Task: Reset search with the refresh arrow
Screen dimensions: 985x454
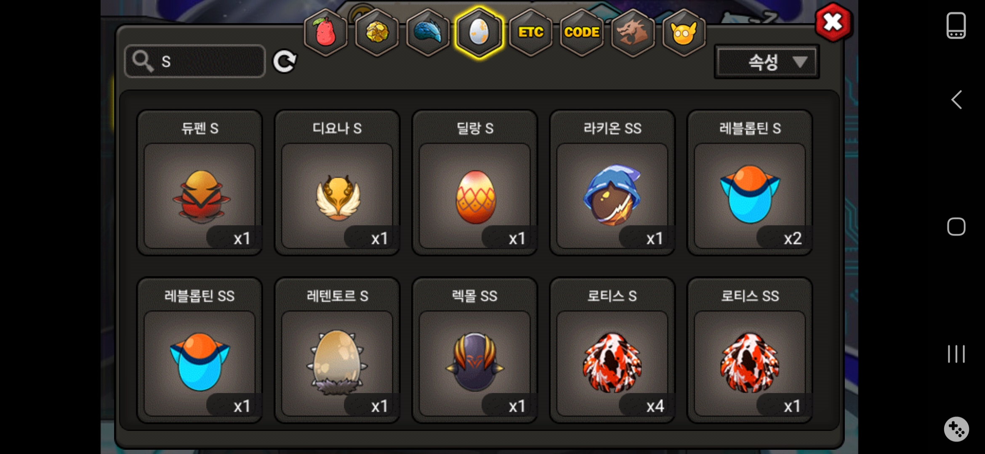Action: point(285,62)
